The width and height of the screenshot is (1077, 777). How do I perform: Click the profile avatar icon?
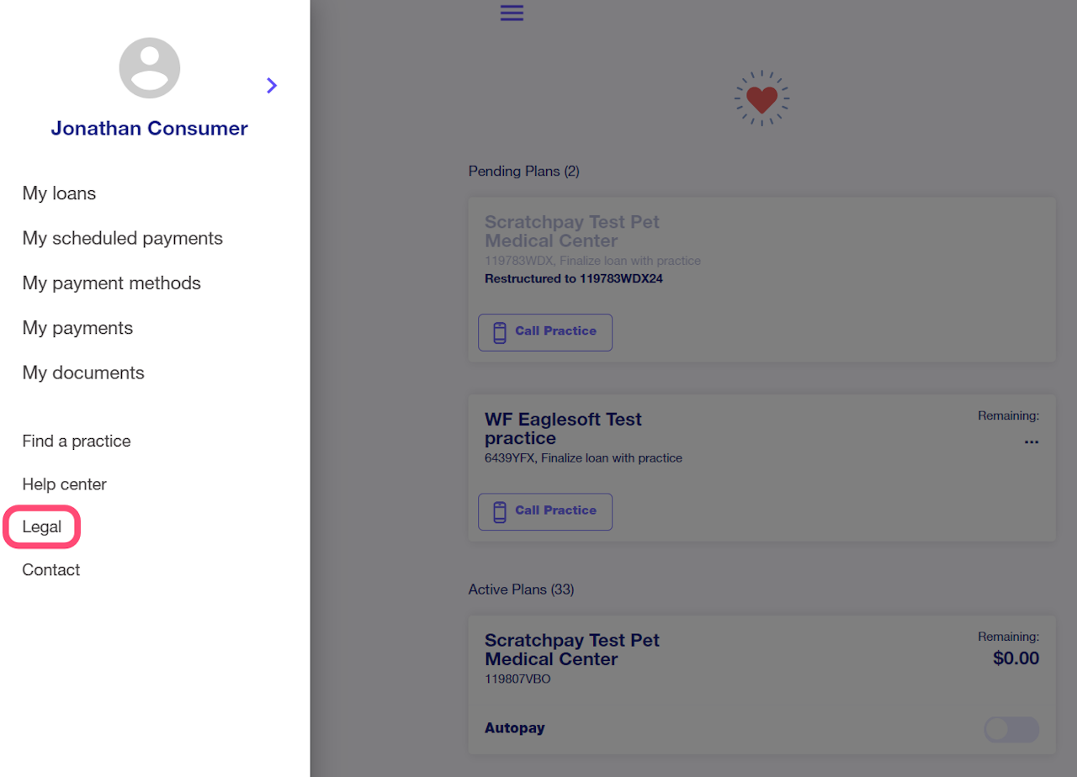[x=150, y=68]
